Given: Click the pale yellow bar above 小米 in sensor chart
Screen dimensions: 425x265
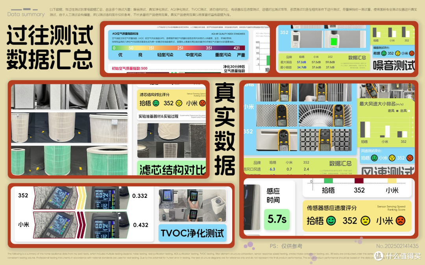Looking at the screenshot, I should click(x=392, y=181).
